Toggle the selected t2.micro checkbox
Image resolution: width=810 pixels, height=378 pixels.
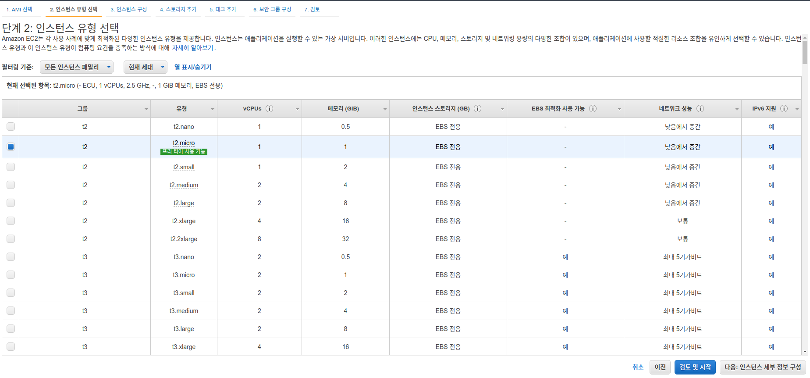coord(11,147)
